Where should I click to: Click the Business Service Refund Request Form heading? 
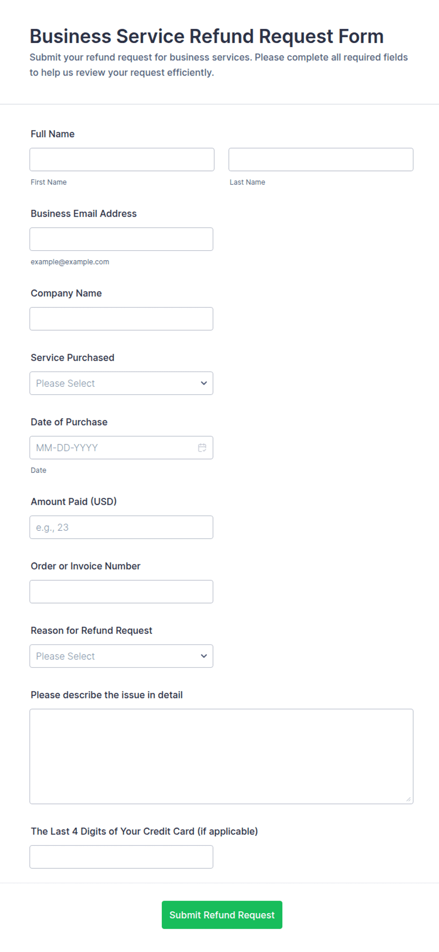pos(207,36)
